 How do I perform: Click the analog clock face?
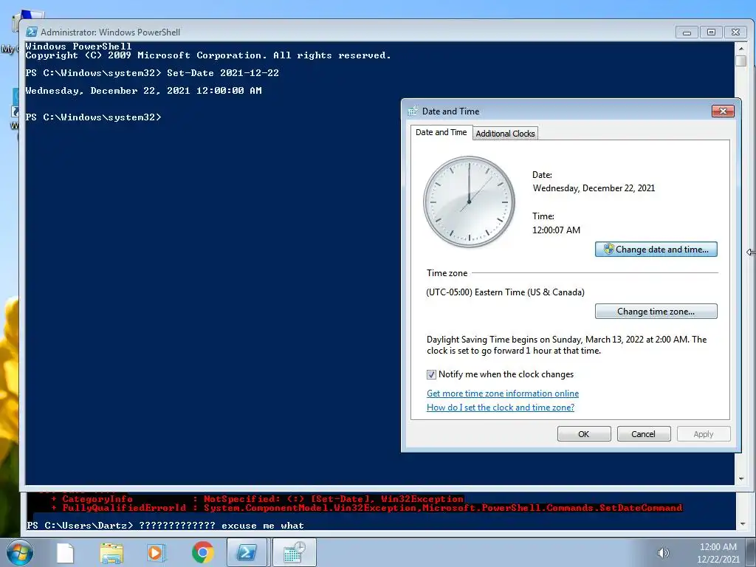click(x=469, y=202)
